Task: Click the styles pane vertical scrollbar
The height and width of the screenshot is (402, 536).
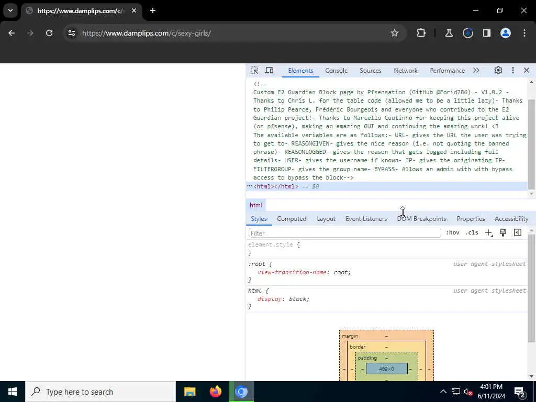Action: pyautogui.click(x=531, y=287)
